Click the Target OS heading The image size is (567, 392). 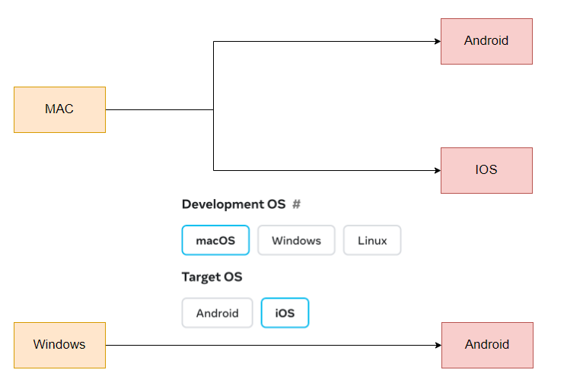pos(212,277)
